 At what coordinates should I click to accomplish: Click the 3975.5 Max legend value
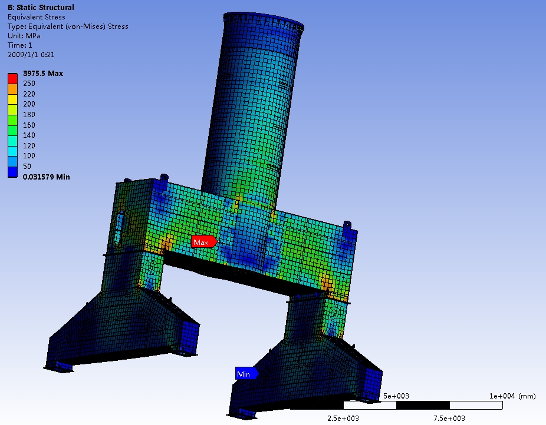coord(42,74)
